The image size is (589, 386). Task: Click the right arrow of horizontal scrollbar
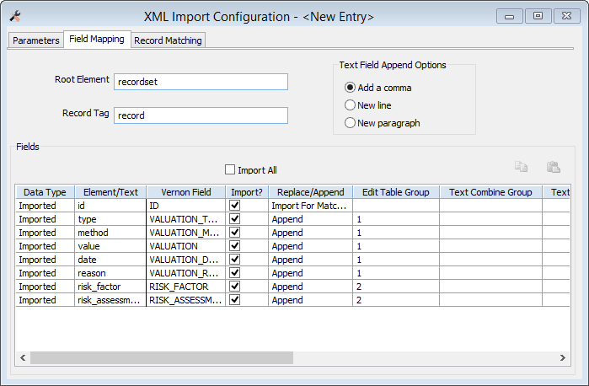point(562,358)
